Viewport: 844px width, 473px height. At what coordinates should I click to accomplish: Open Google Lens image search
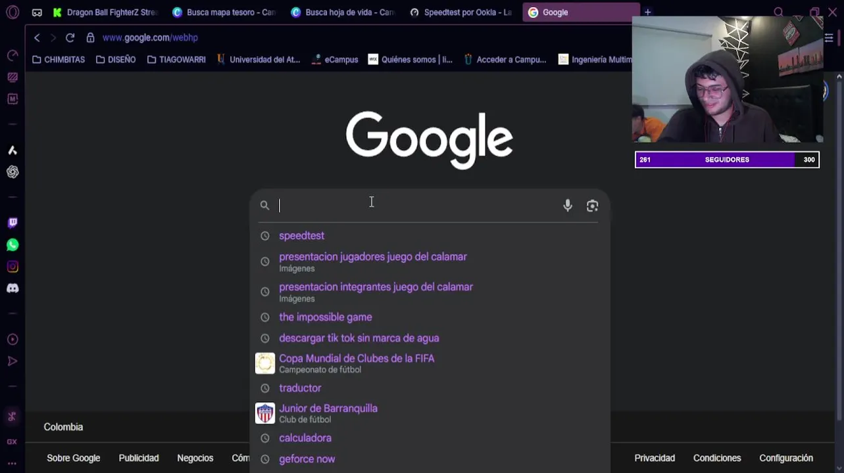point(593,206)
